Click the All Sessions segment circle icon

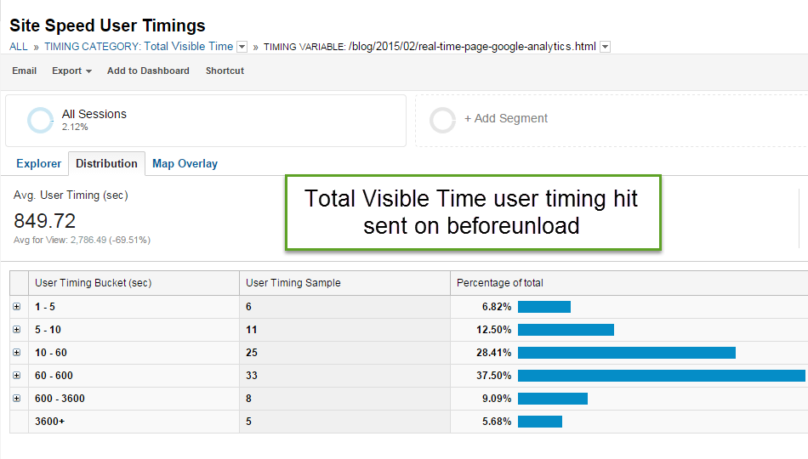40,120
